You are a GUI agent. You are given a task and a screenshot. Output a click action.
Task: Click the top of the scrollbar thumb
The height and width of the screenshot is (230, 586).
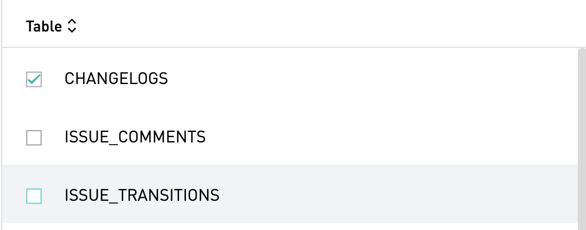click(581, 52)
